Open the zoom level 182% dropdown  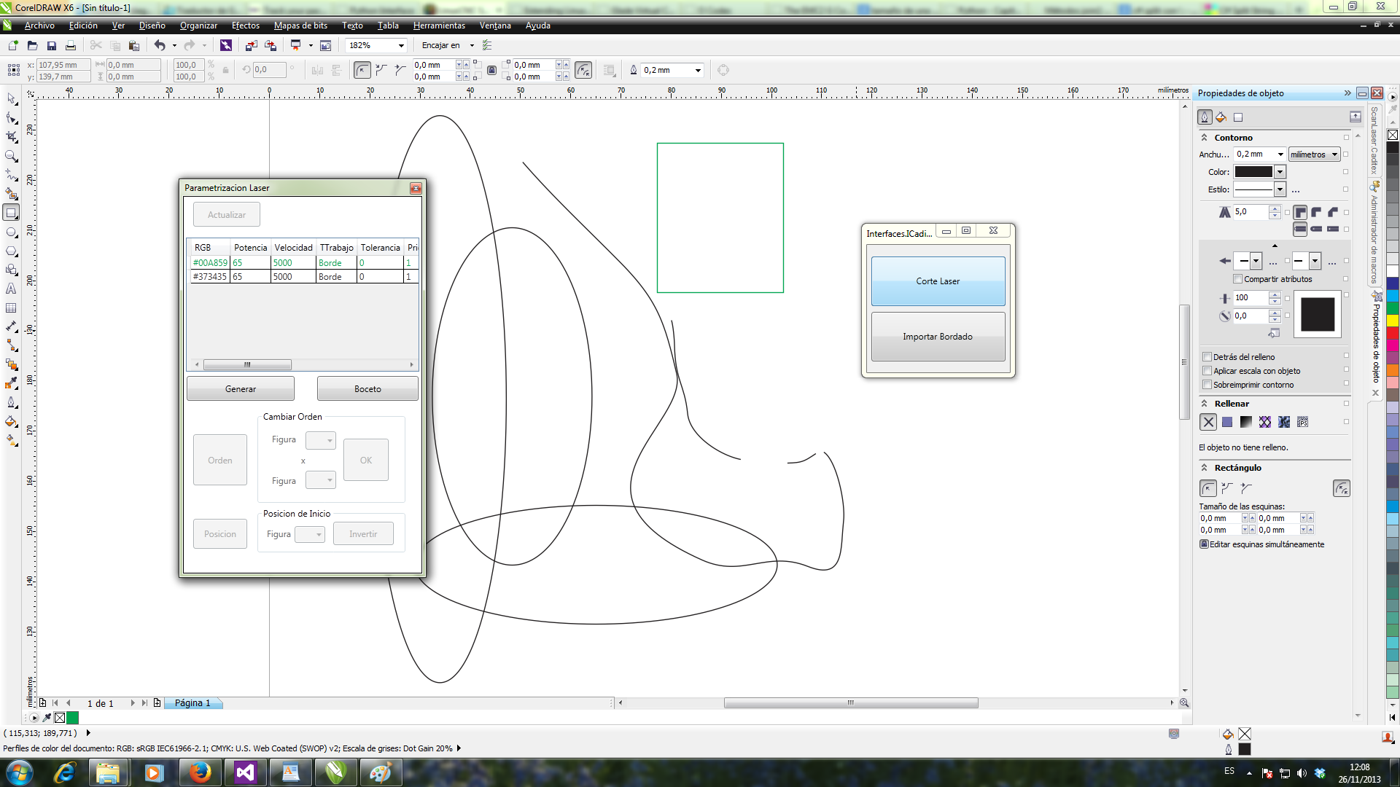click(x=401, y=45)
